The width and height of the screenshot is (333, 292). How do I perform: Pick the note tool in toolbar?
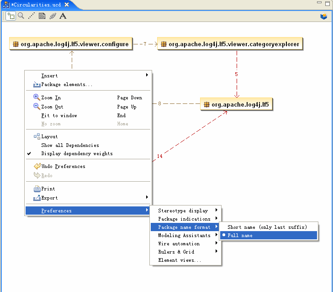[42, 16]
